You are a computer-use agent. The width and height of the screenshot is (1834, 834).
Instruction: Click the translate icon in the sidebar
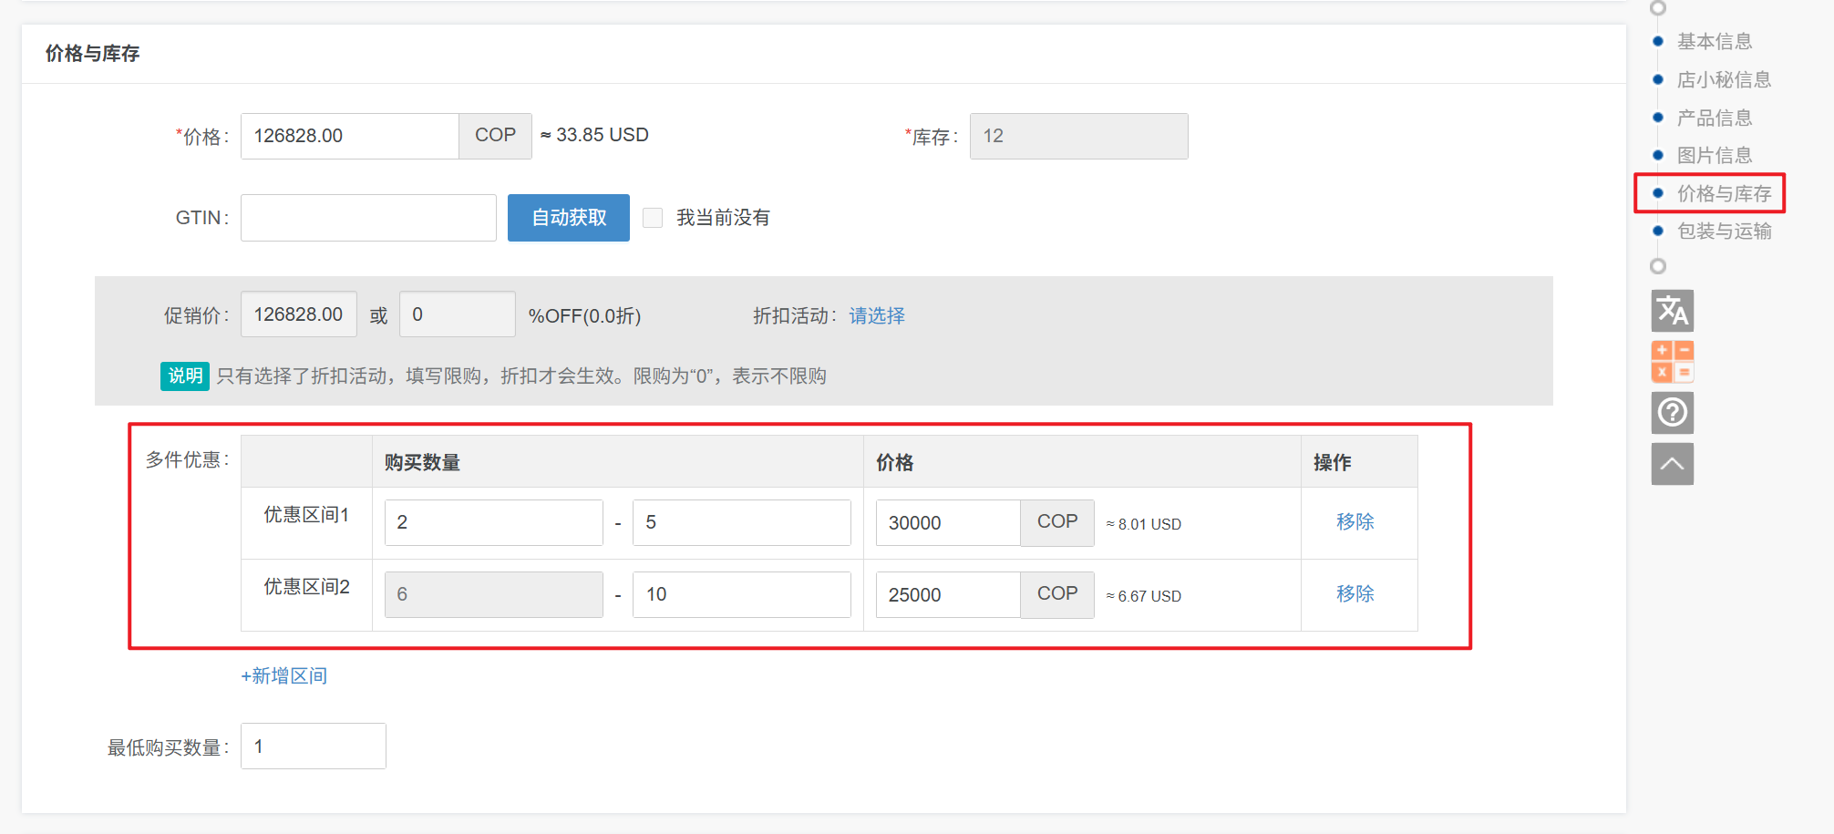coord(1672,311)
